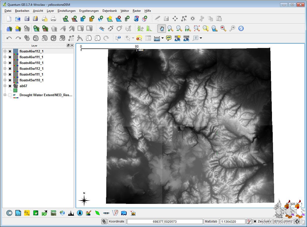Viewport: 307px width, 227px height.
Task: Open the attribute table icon
Action: point(148,38)
